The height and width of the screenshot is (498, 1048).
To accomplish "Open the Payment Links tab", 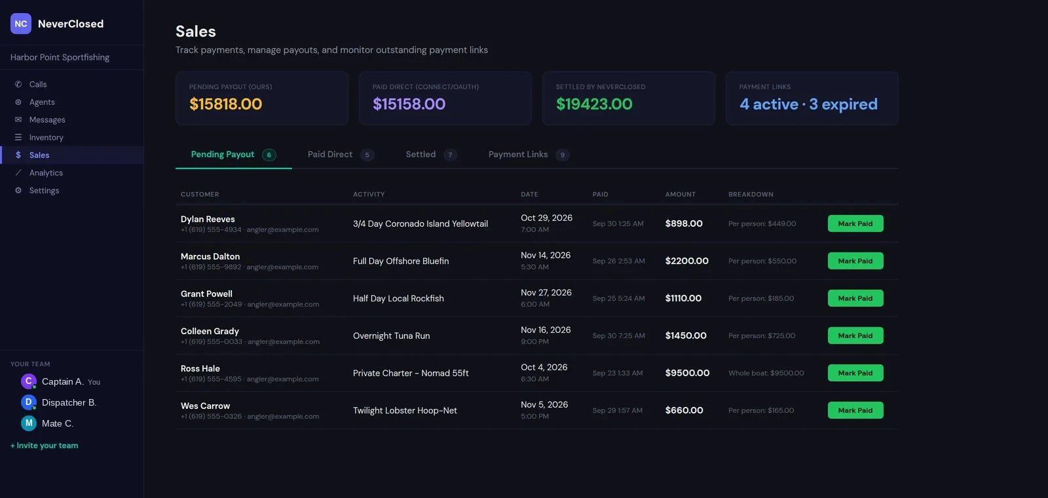I will pos(529,155).
